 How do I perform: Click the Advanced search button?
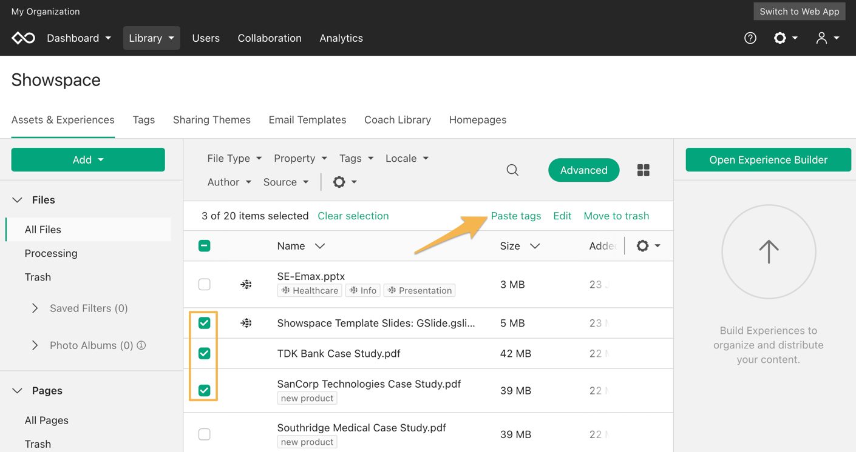pyautogui.click(x=584, y=170)
